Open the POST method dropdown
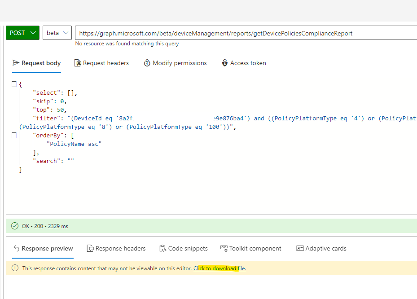 22,33
